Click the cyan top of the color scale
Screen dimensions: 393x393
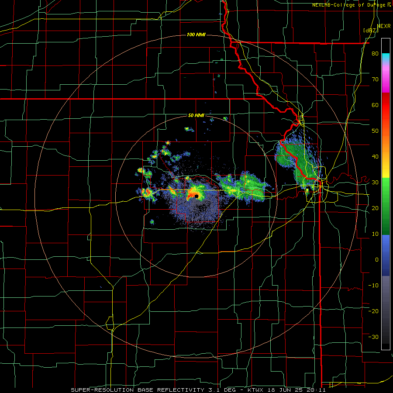click(386, 55)
